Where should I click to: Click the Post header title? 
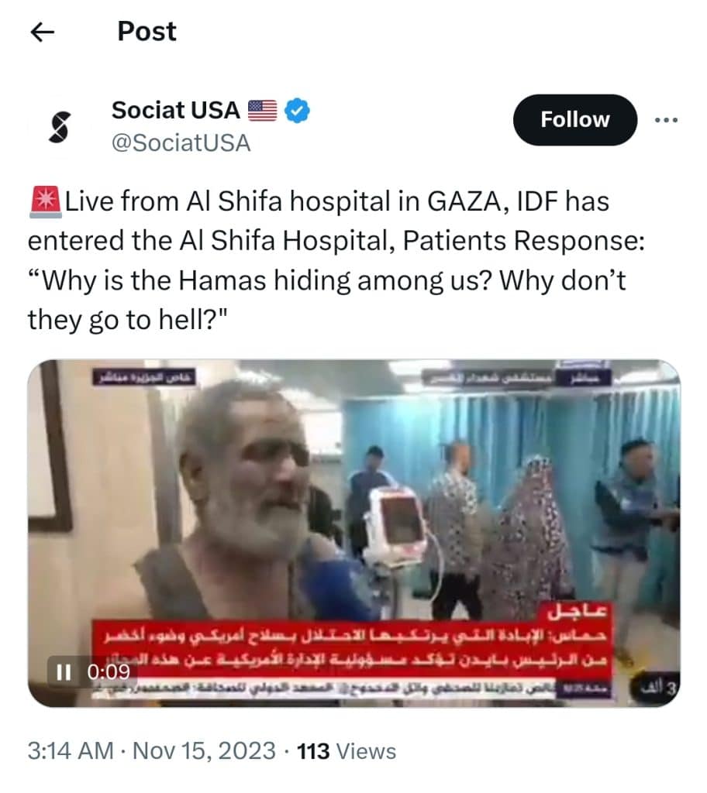(147, 31)
